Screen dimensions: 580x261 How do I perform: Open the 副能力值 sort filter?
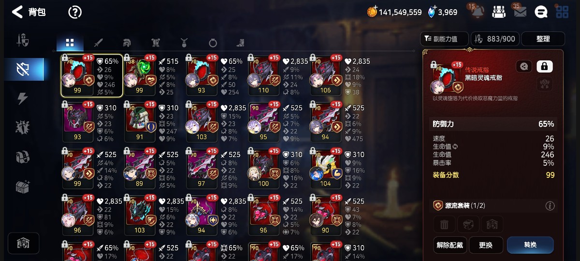tap(445, 39)
